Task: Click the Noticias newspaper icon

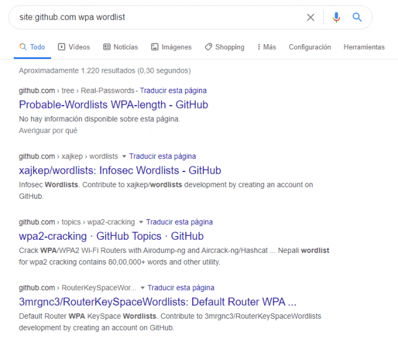Action: 107,47
